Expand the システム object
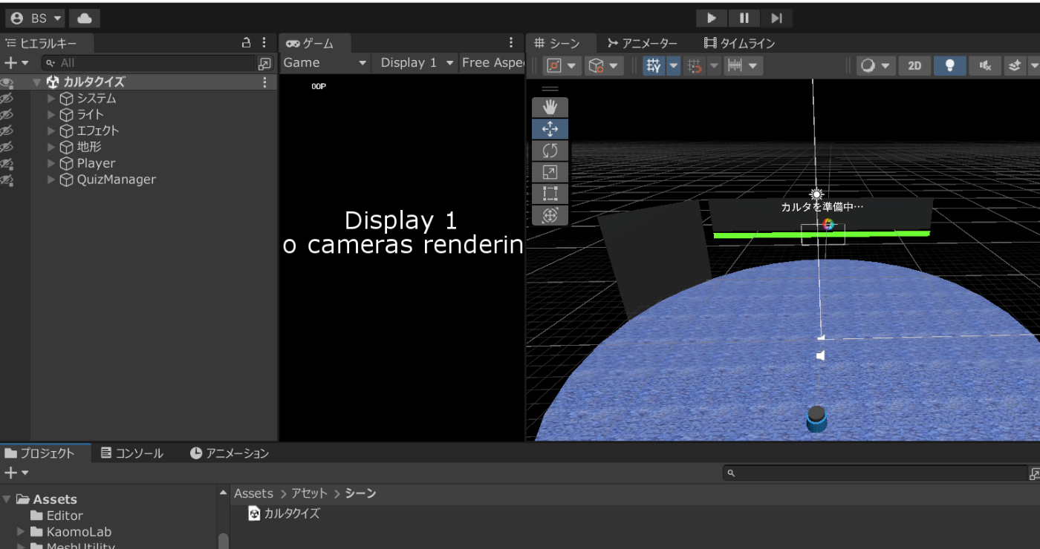This screenshot has height=549, width=1040. click(x=51, y=98)
